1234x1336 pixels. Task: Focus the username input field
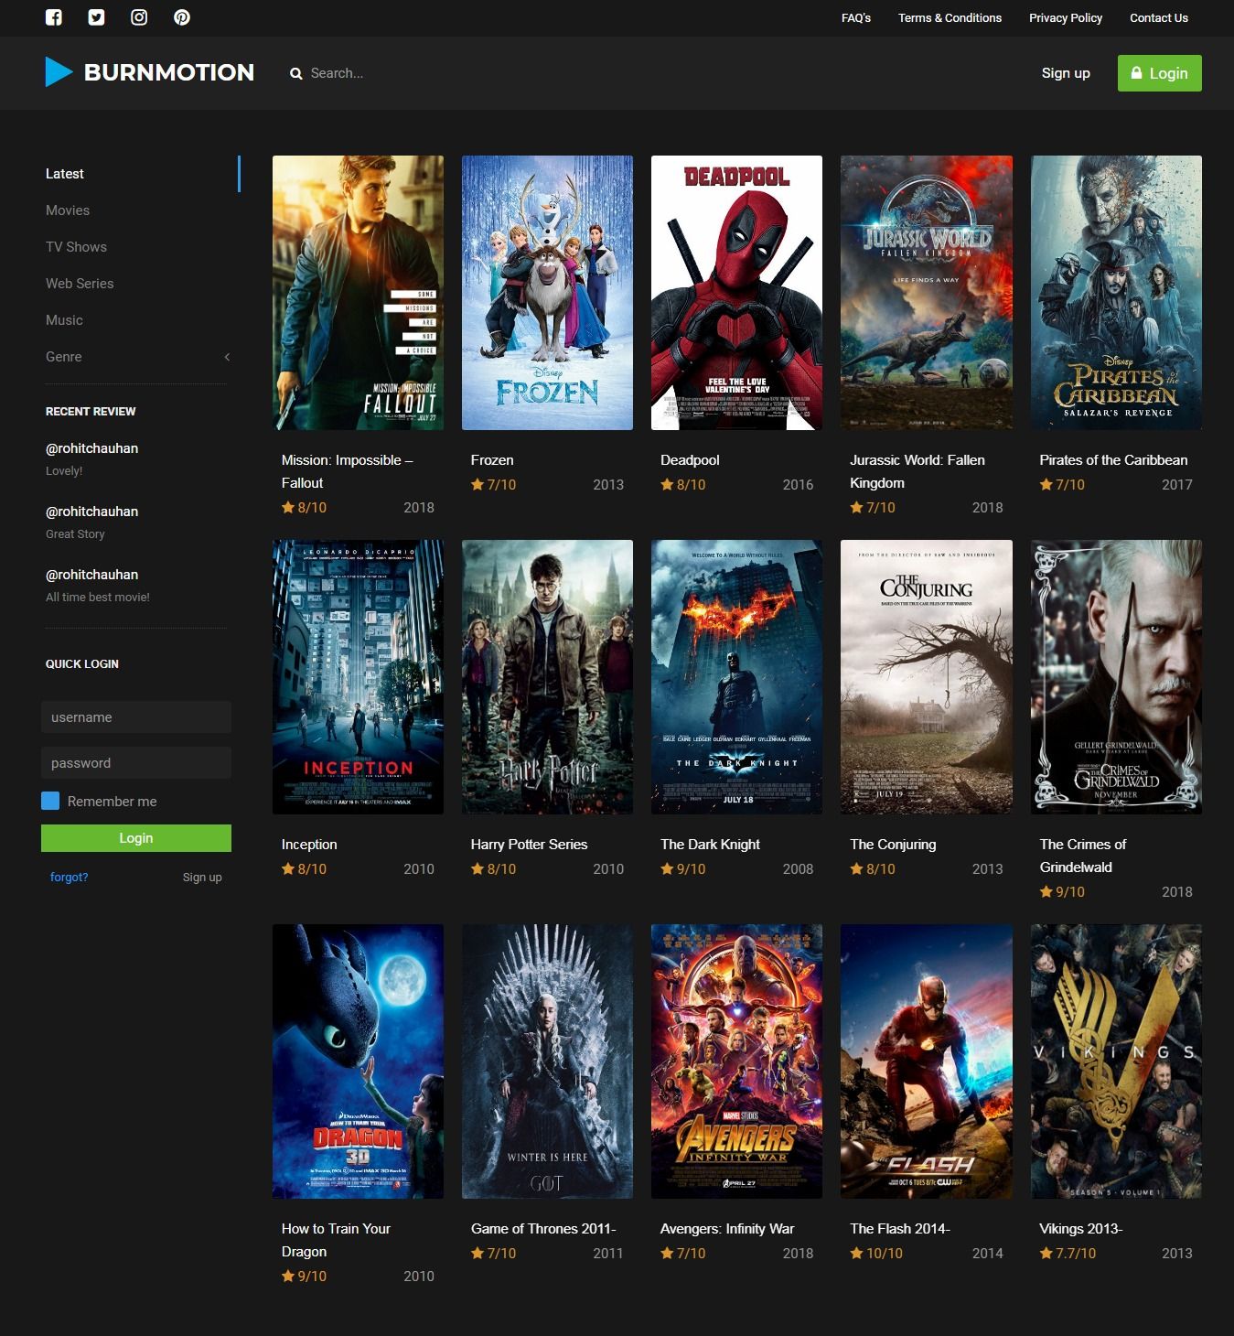(136, 717)
